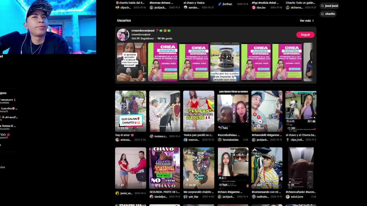Open elchema... author avatar at top
Screen dimensions: 367x206
tap(288, 7)
